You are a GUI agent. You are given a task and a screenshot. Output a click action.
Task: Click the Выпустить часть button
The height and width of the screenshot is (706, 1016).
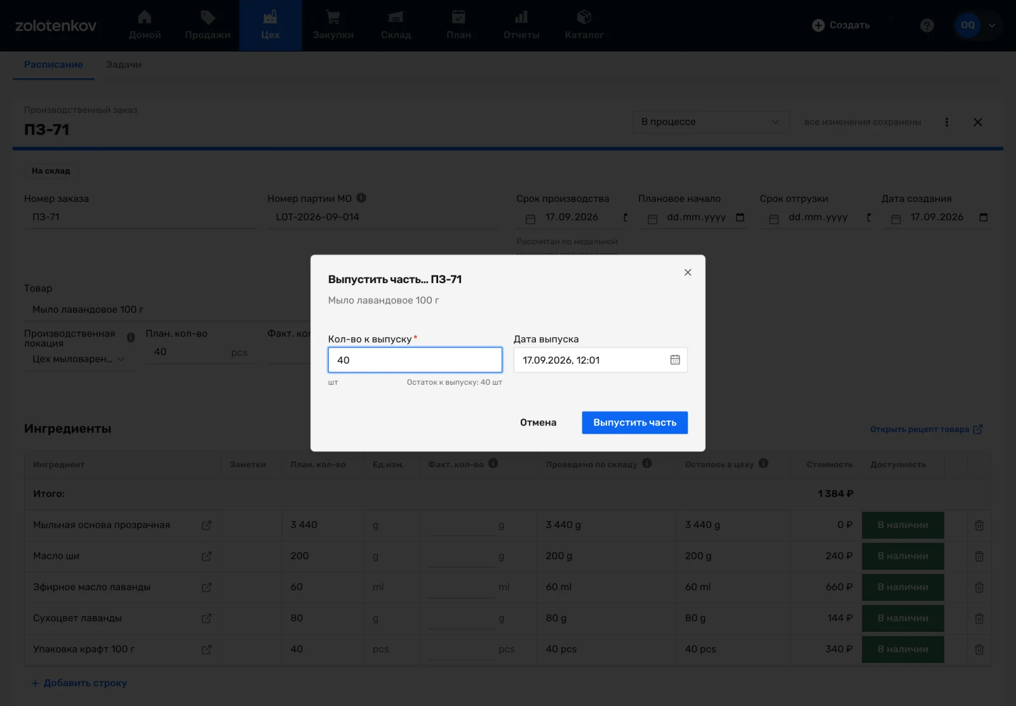point(635,423)
